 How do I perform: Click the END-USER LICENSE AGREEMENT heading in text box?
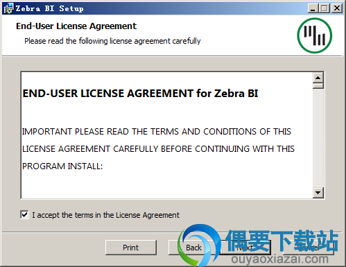click(x=140, y=94)
